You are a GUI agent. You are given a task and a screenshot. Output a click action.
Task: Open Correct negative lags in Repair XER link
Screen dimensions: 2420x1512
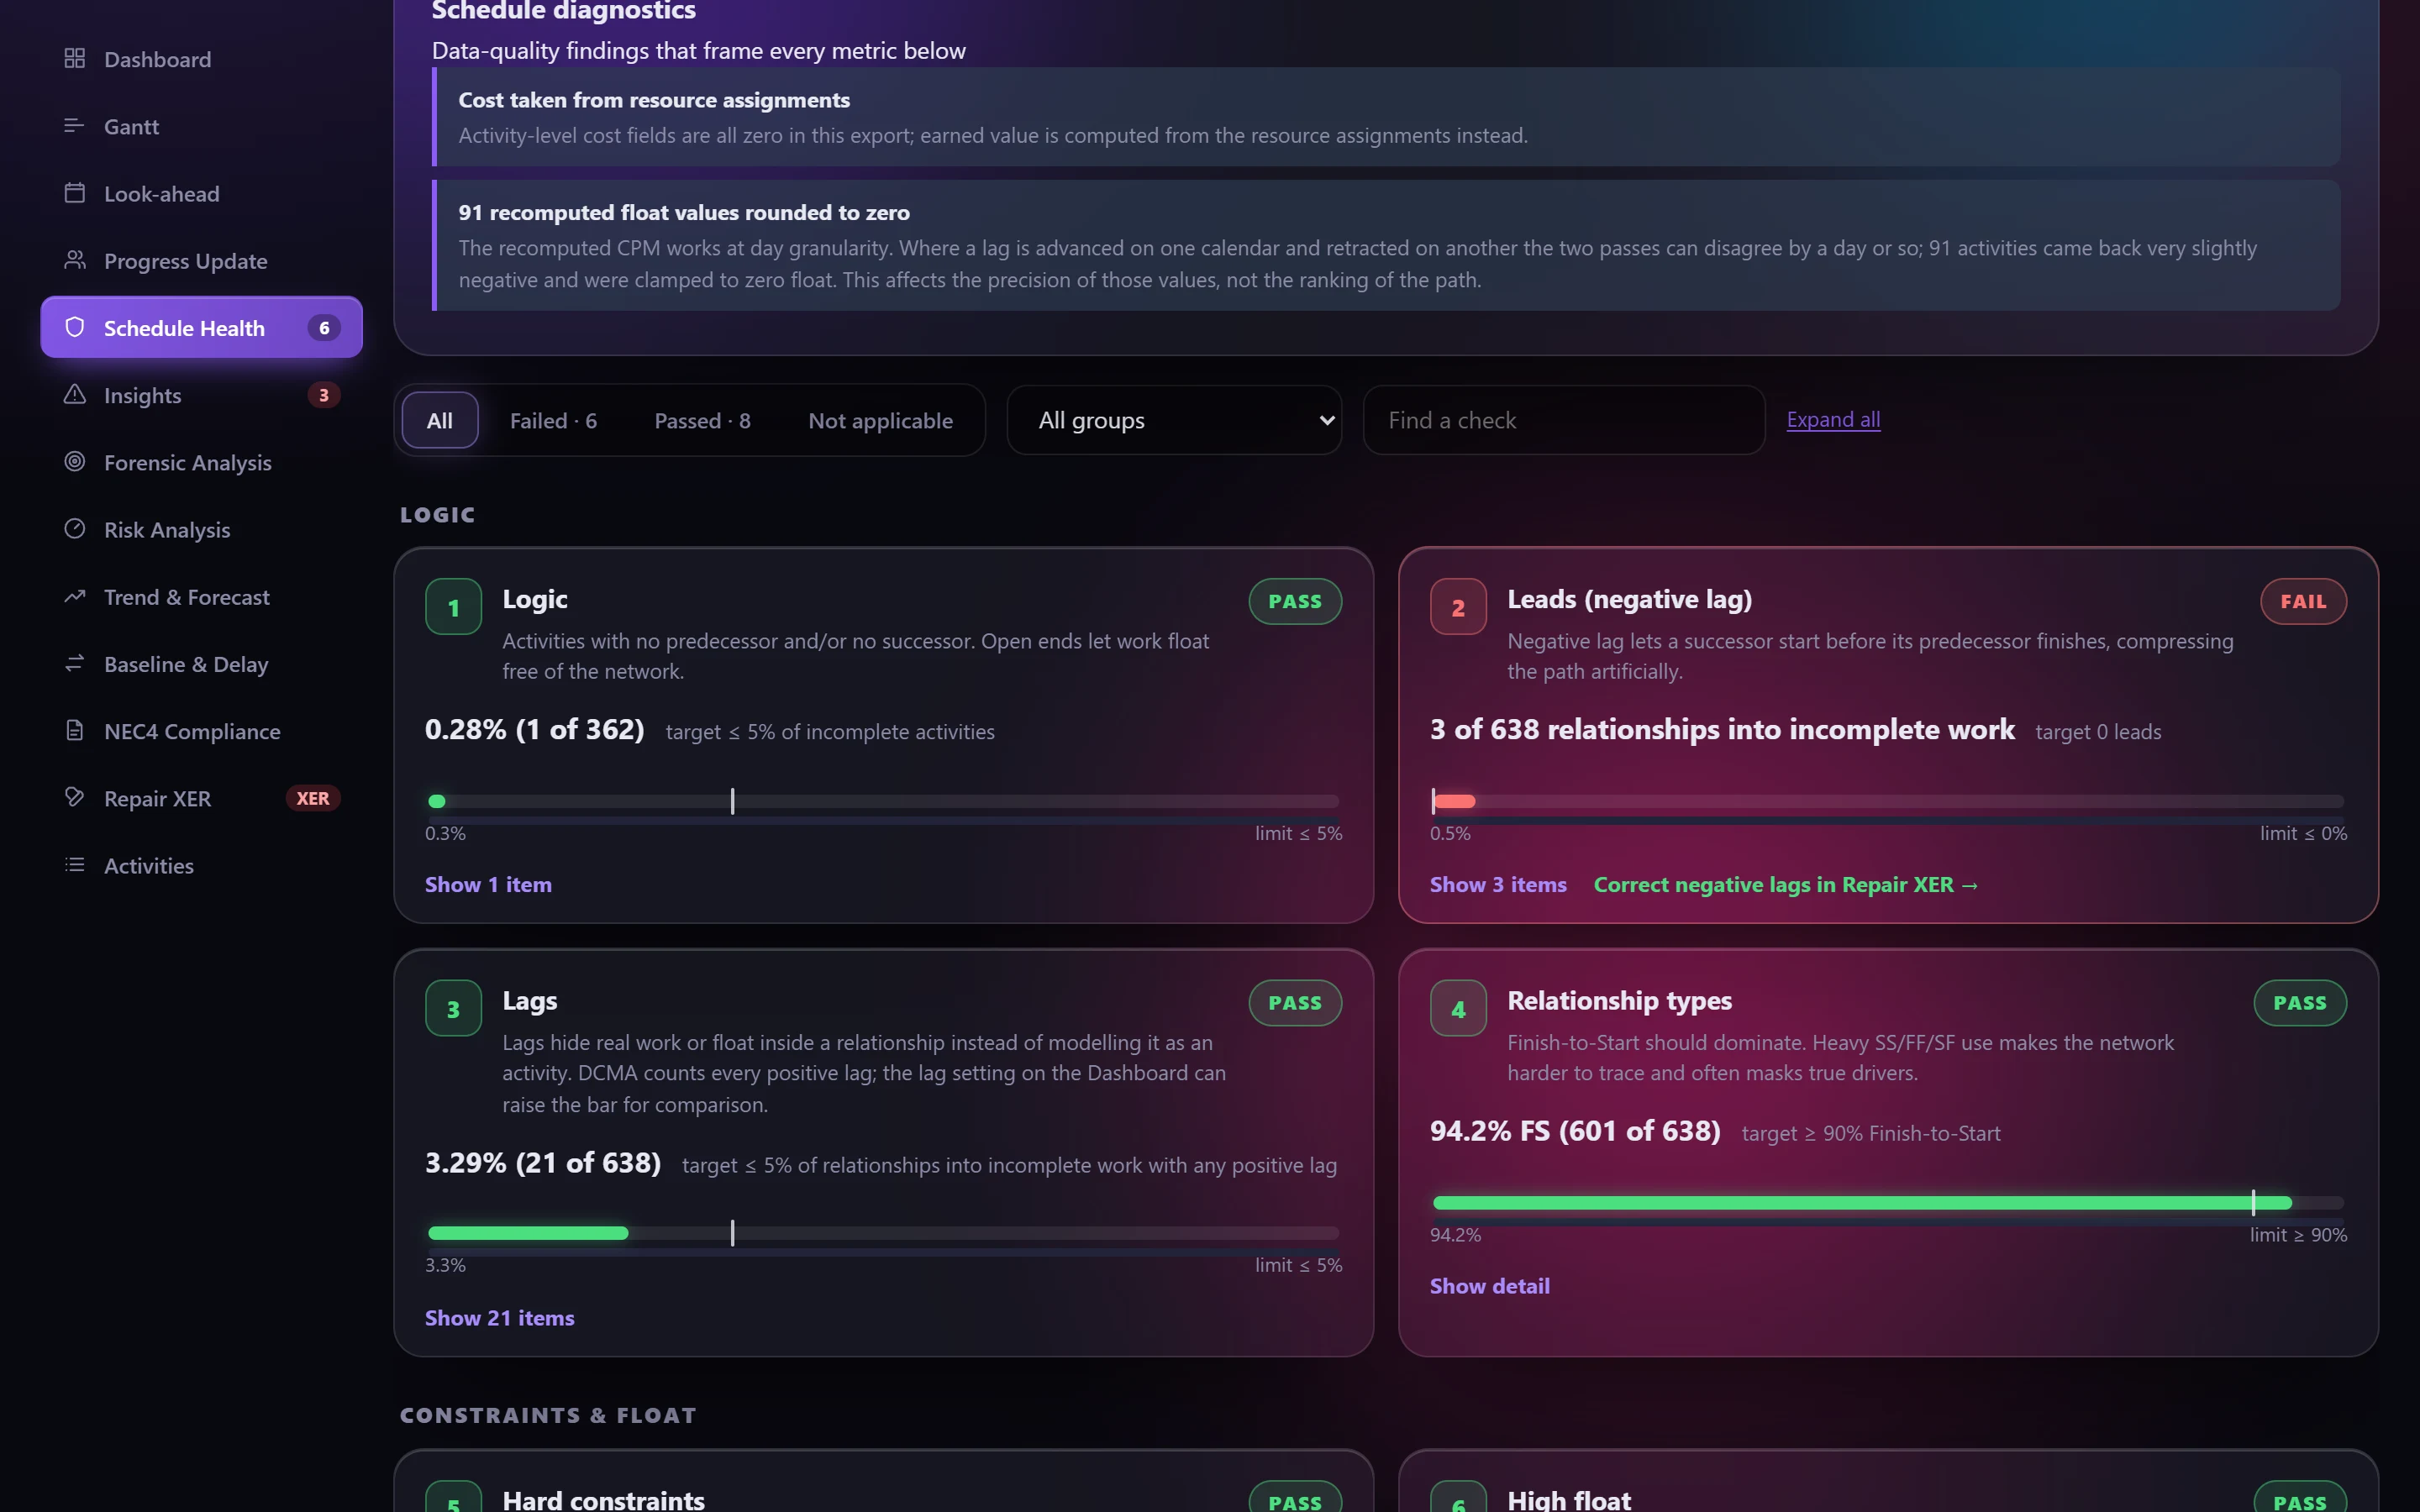click(1785, 884)
